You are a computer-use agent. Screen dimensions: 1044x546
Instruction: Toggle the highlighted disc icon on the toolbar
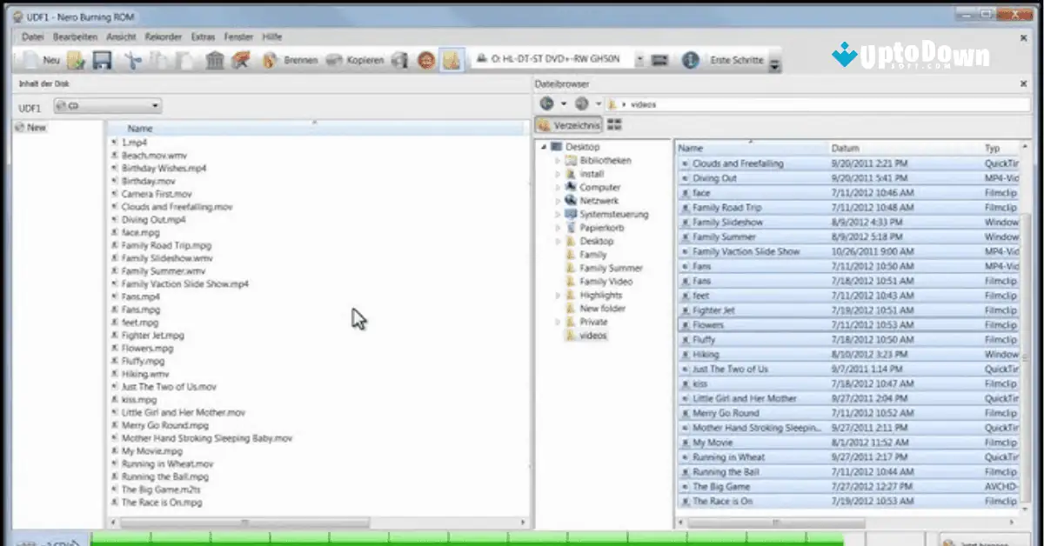pos(450,59)
